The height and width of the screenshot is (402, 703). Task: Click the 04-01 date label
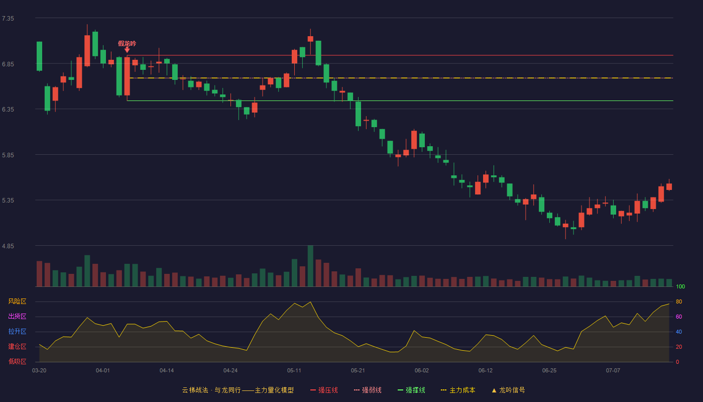(x=103, y=370)
